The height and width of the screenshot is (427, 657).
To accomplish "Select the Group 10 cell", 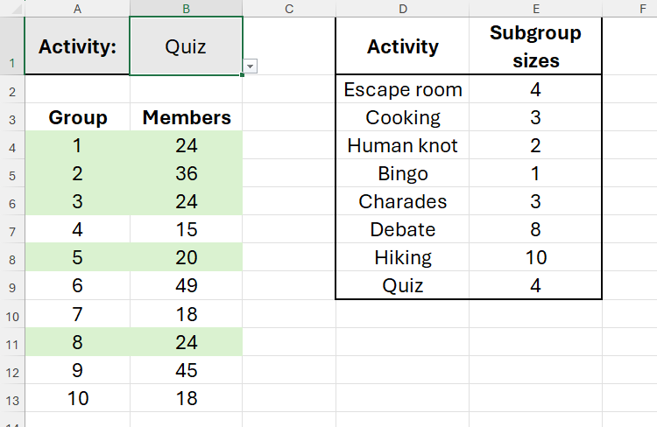I will click(x=77, y=399).
